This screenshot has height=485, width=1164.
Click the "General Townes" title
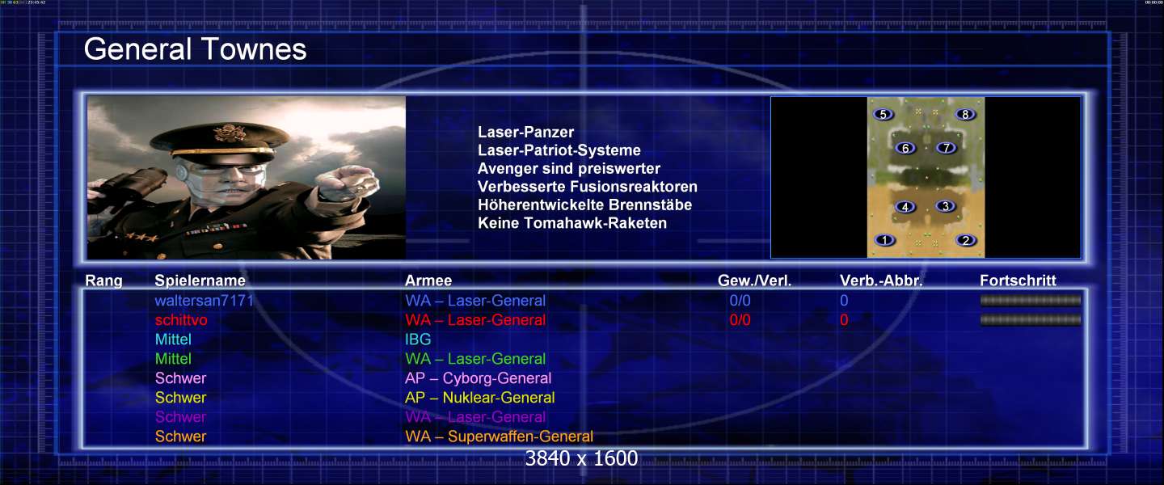195,49
